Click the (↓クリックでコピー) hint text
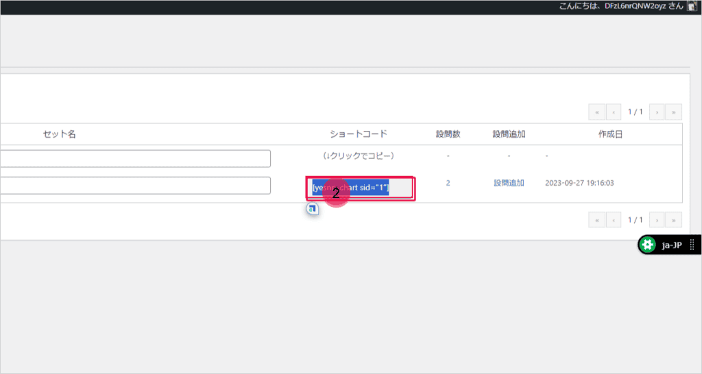The width and height of the screenshot is (702, 374). tap(358, 155)
